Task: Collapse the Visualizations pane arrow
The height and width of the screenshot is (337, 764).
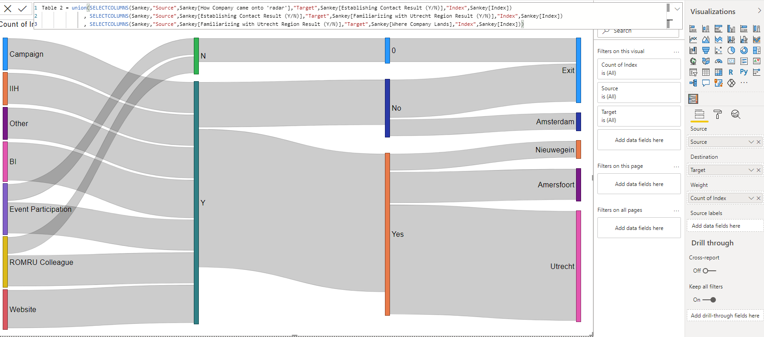Action: pyautogui.click(x=759, y=10)
